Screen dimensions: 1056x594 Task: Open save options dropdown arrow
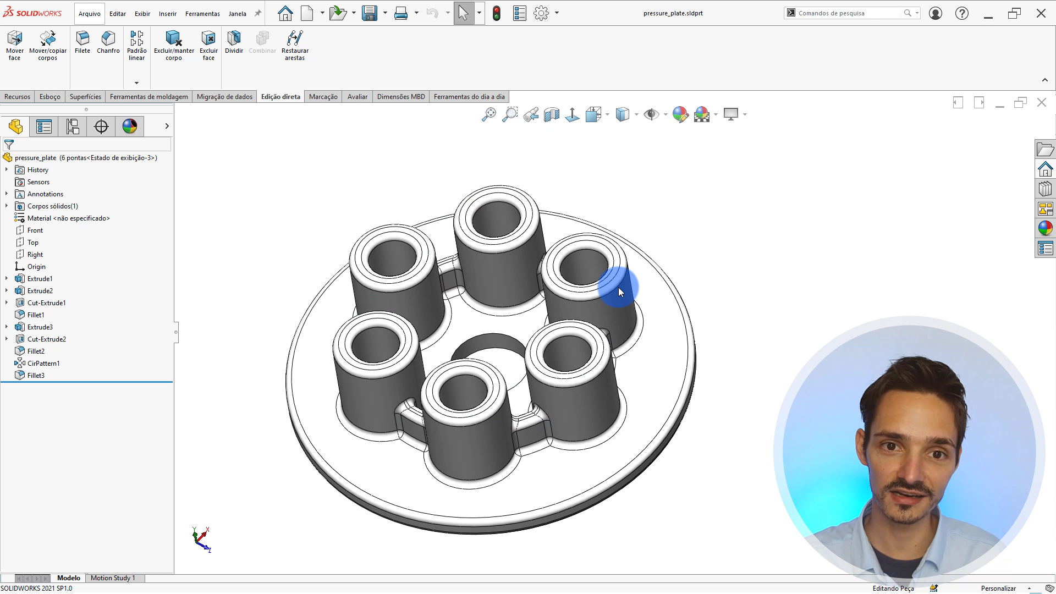pyautogui.click(x=385, y=13)
